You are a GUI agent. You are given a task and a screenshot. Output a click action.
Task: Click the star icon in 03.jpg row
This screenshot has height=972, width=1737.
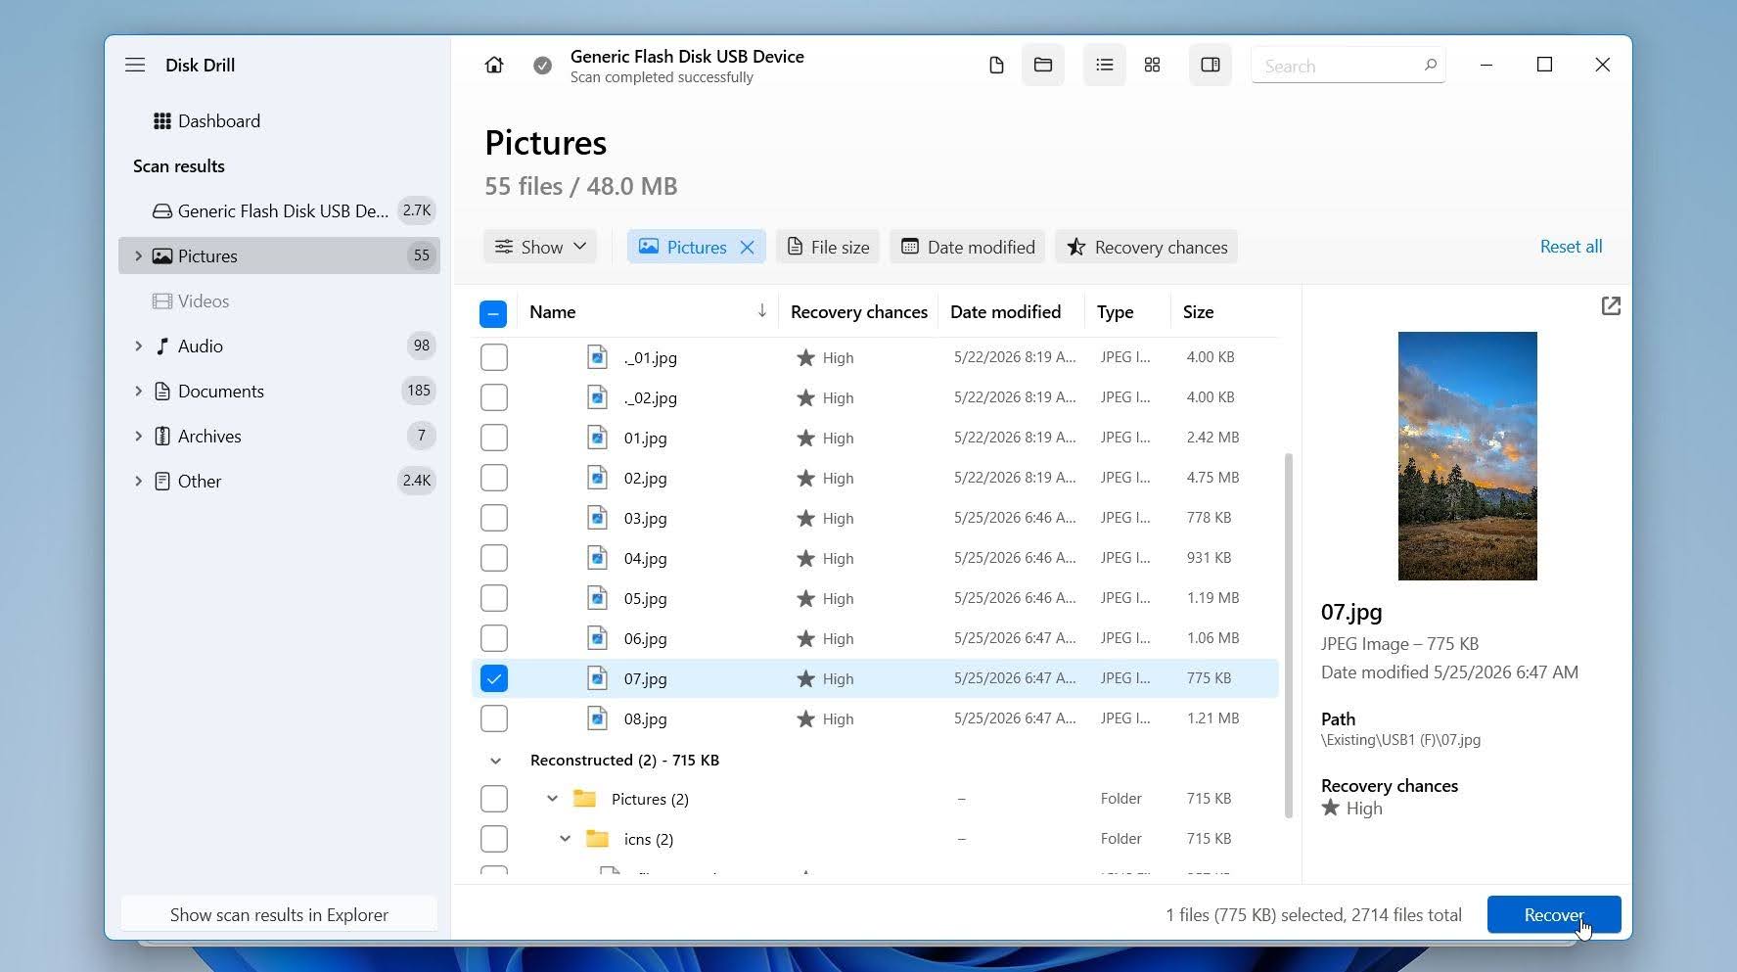click(x=805, y=518)
